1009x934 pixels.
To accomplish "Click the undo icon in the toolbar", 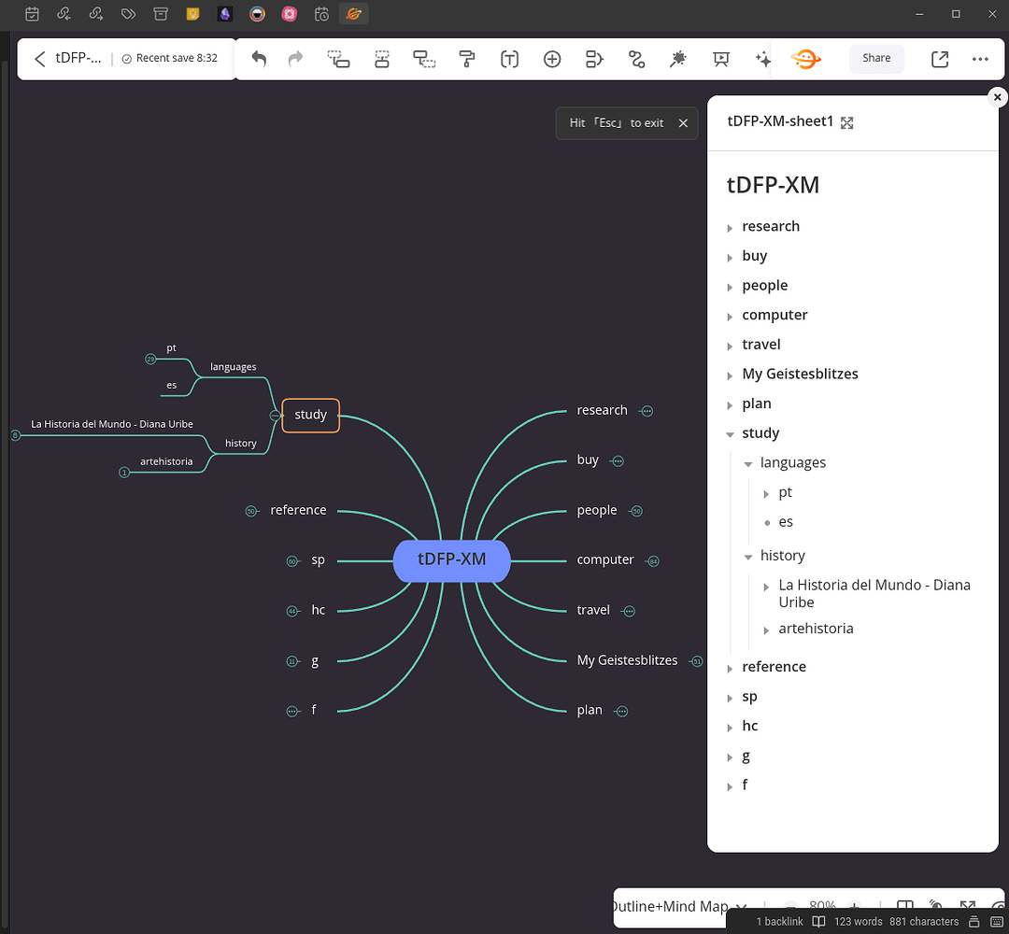I will [259, 59].
